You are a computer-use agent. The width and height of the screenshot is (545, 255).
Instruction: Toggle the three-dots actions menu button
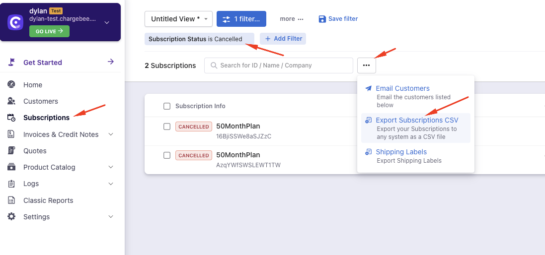[x=366, y=65]
